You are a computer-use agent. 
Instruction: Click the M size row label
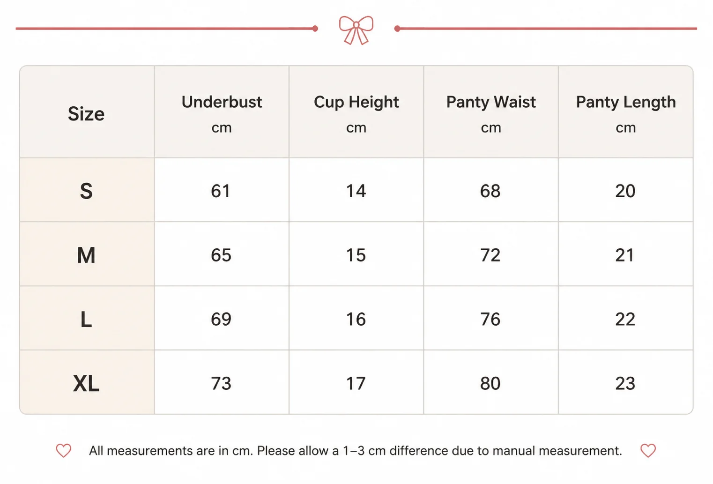(x=87, y=254)
